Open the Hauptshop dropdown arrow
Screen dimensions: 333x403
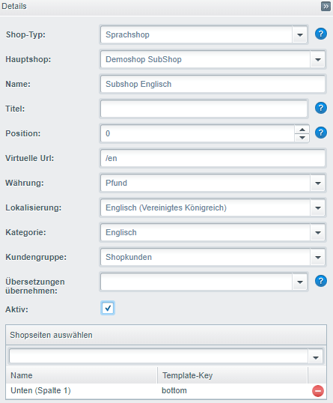(317, 59)
